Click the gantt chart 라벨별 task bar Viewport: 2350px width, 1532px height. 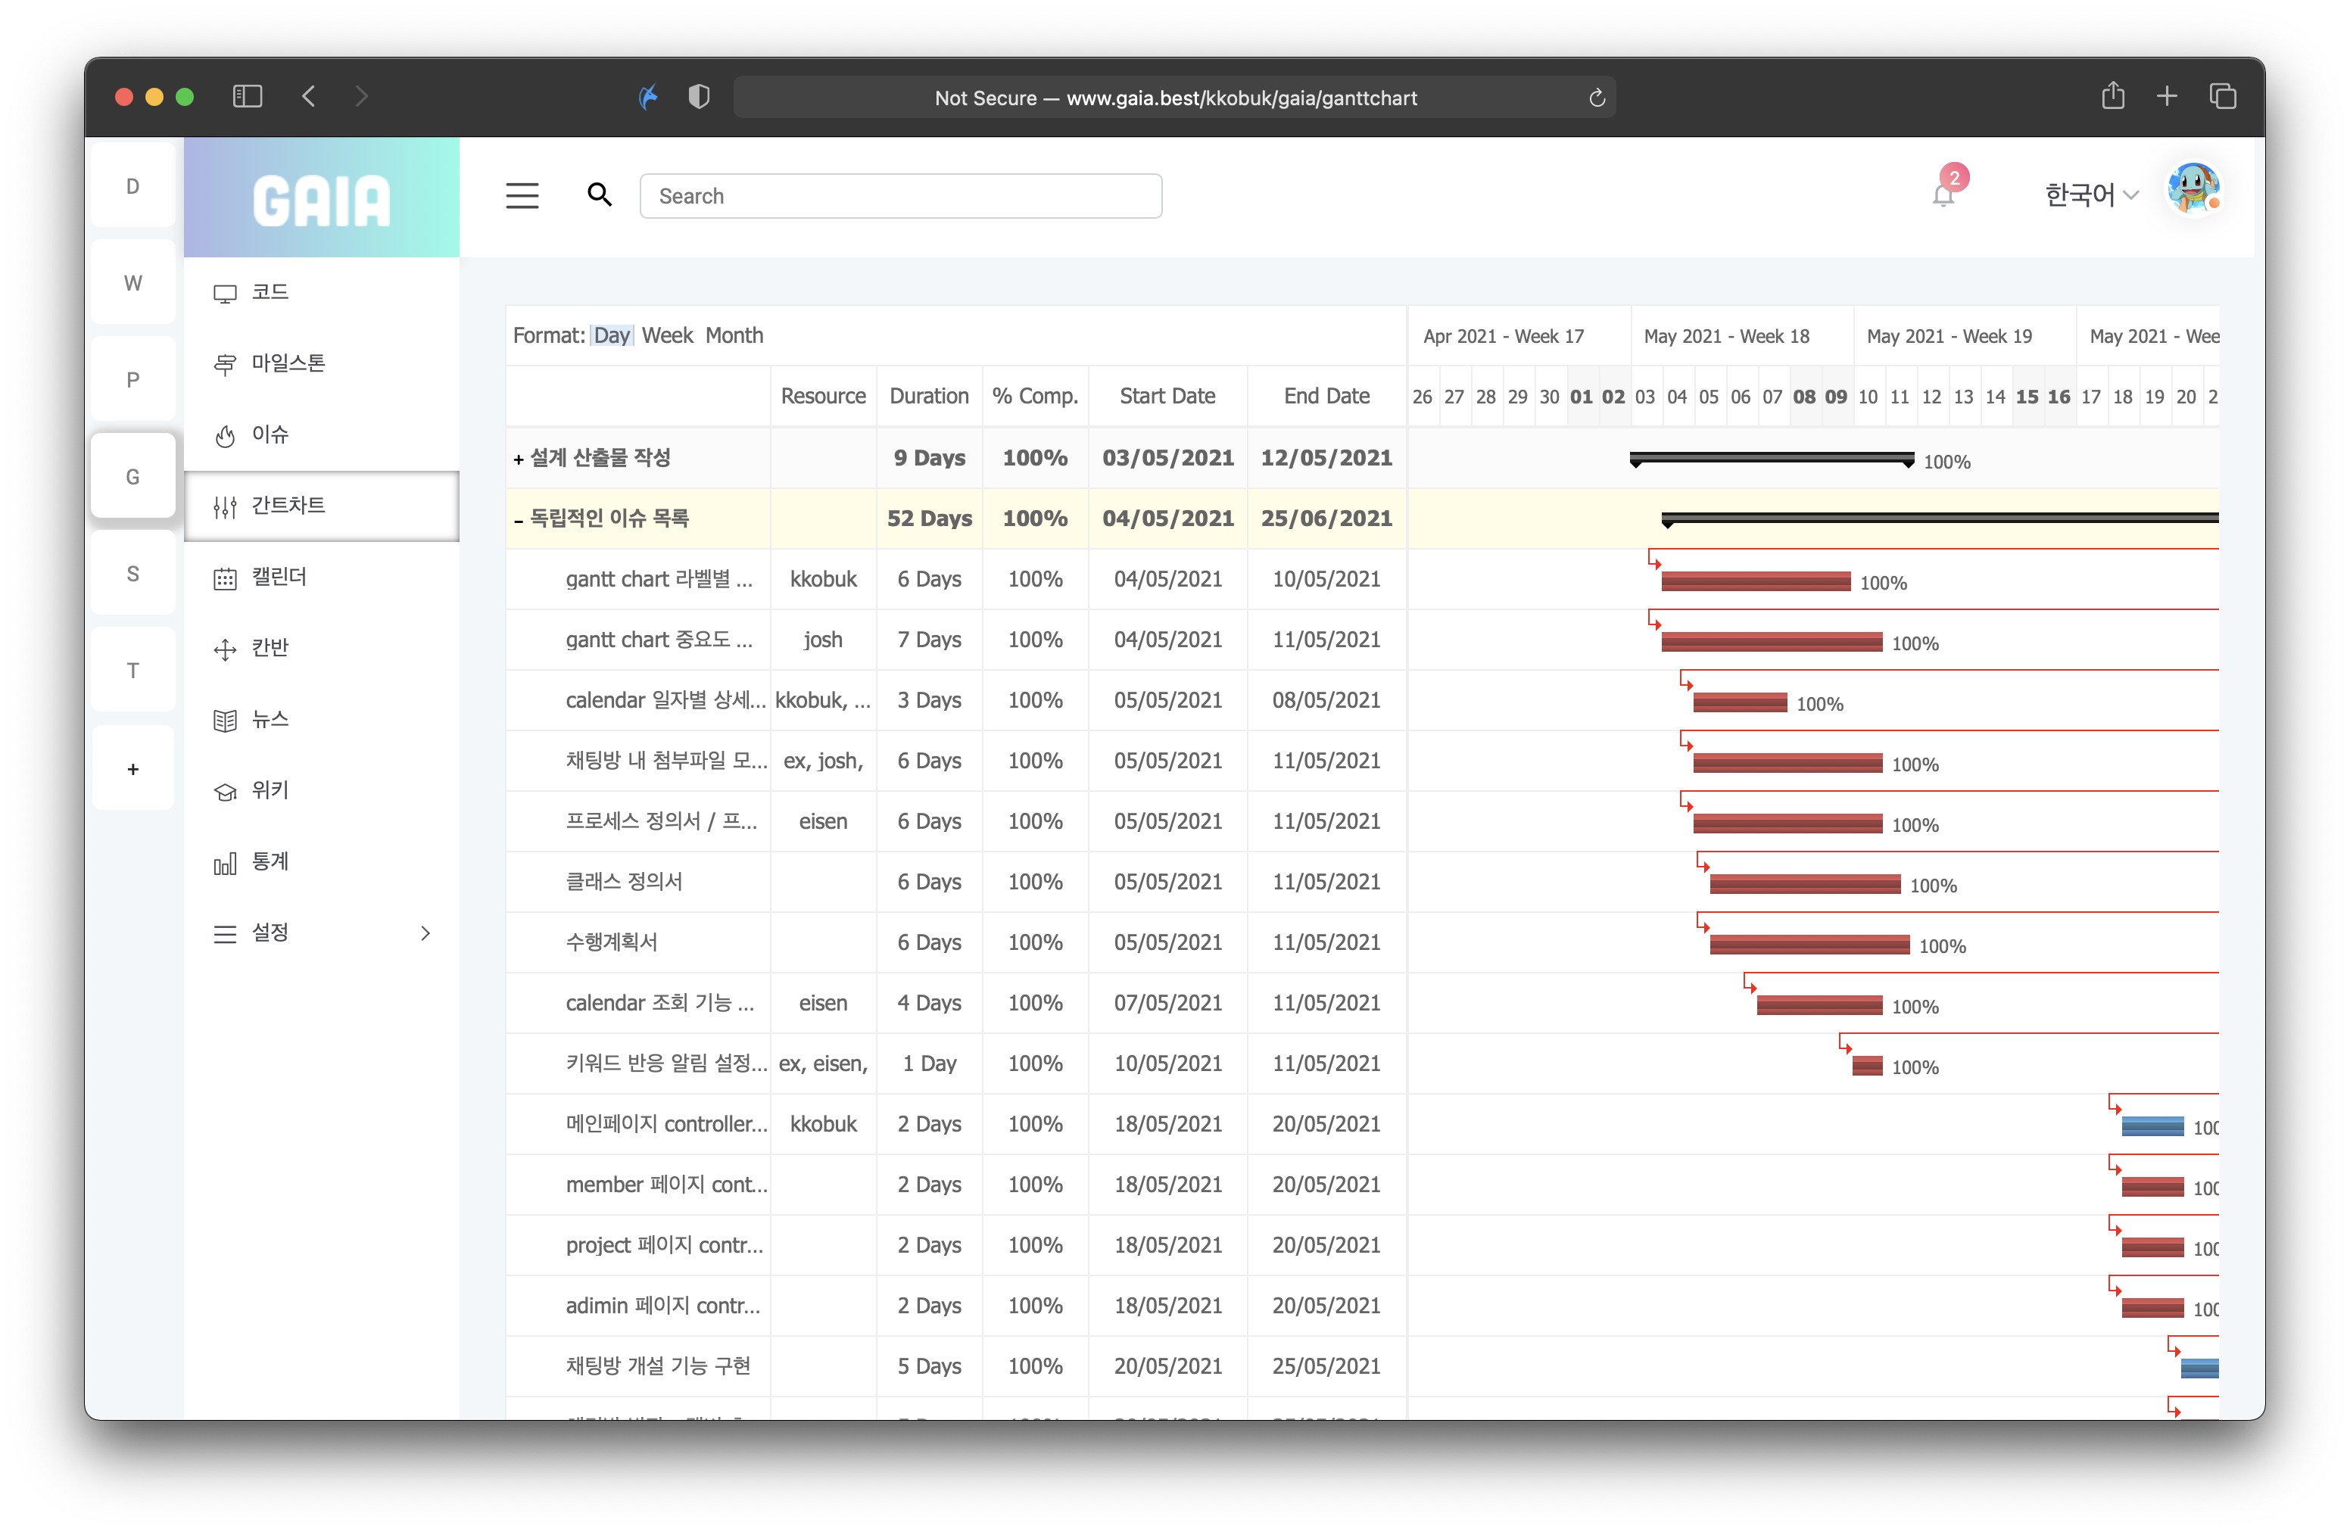coord(1755,581)
